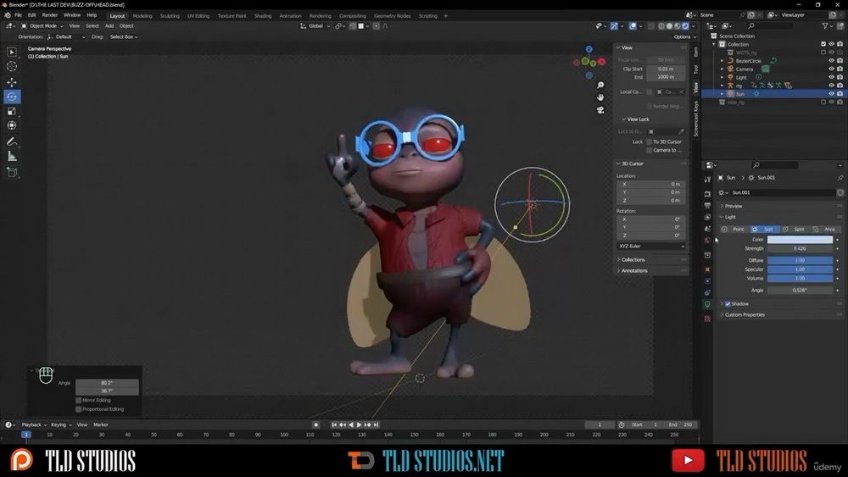Click the viewport pan hand icon
The width and height of the screenshot is (848, 477).
coord(600,97)
